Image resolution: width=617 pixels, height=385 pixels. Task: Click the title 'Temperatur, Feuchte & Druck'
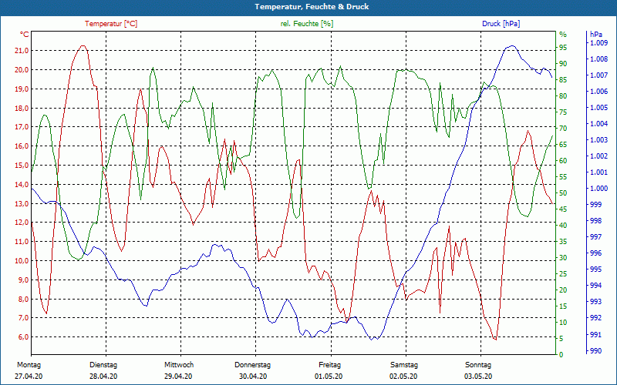click(312, 7)
